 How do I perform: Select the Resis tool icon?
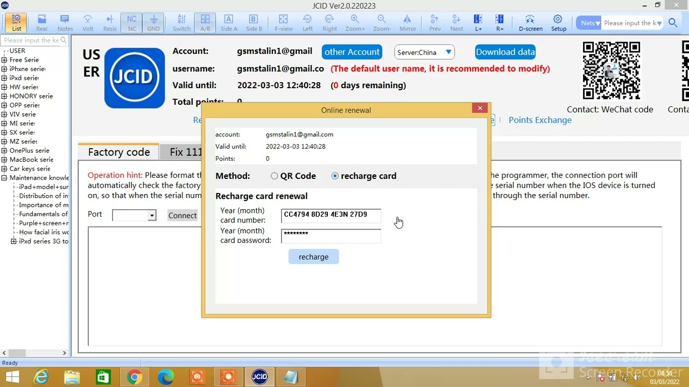tap(110, 23)
